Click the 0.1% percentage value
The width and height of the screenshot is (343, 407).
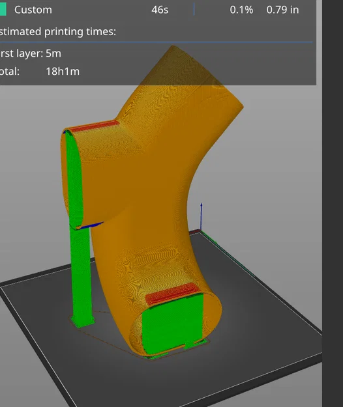(241, 10)
